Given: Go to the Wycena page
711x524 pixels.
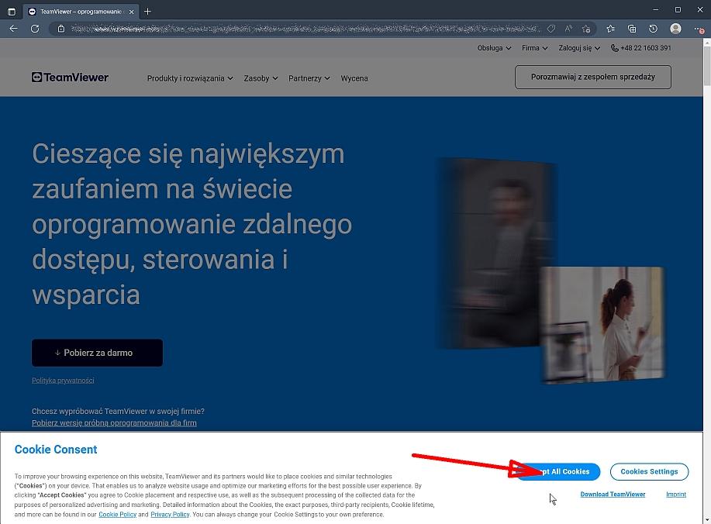Looking at the screenshot, I should (354, 78).
